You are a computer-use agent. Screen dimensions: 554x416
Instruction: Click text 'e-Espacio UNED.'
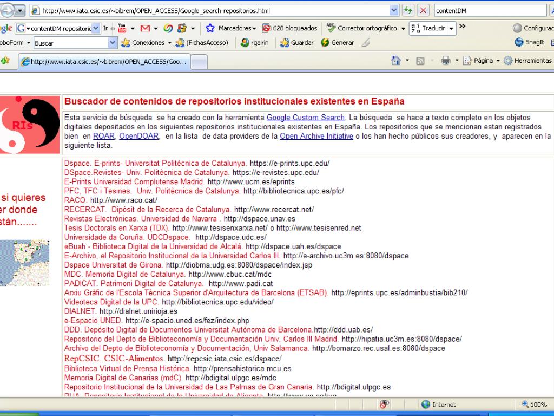pyautogui.click(x=93, y=321)
